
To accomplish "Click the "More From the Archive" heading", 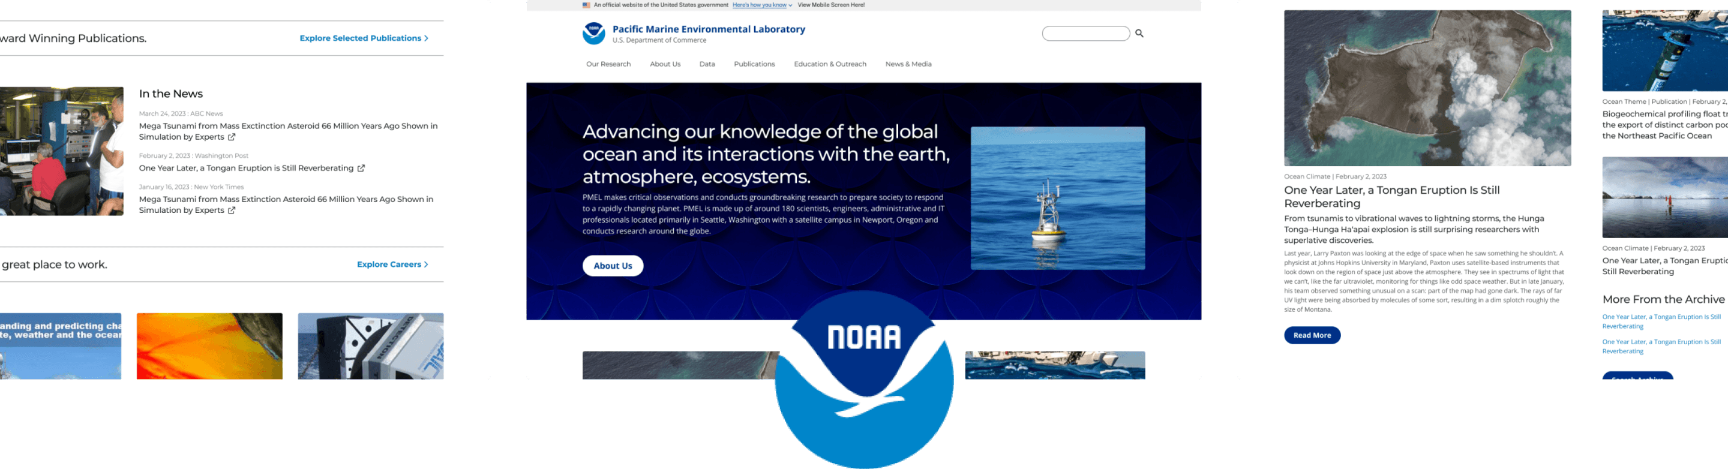I will (x=1663, y=299).
